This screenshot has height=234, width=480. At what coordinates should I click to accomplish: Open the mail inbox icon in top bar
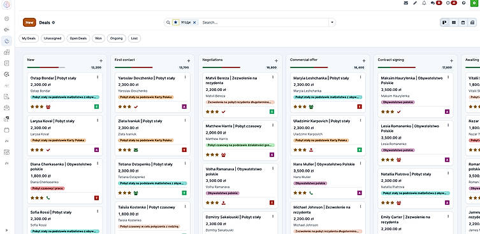click(x=406, y=3)
